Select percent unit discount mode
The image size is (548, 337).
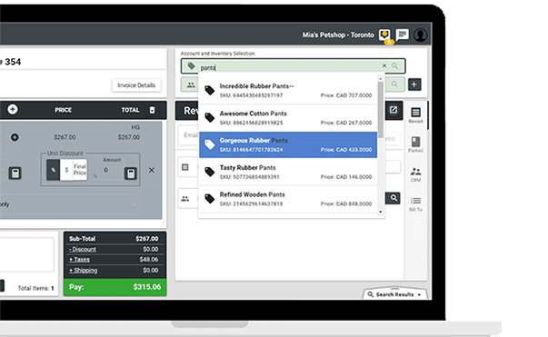pyautogui.click(x=53, y=170)
